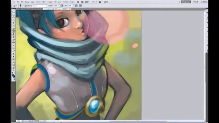Enable airbrush mode in options bar

76,6
